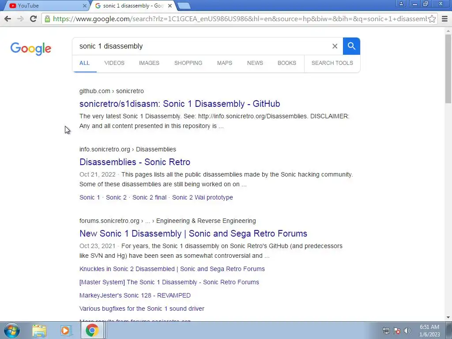This screenshot has width=452, height=339.
Task: Click the browser forward arrow
Action: point(20,19)
